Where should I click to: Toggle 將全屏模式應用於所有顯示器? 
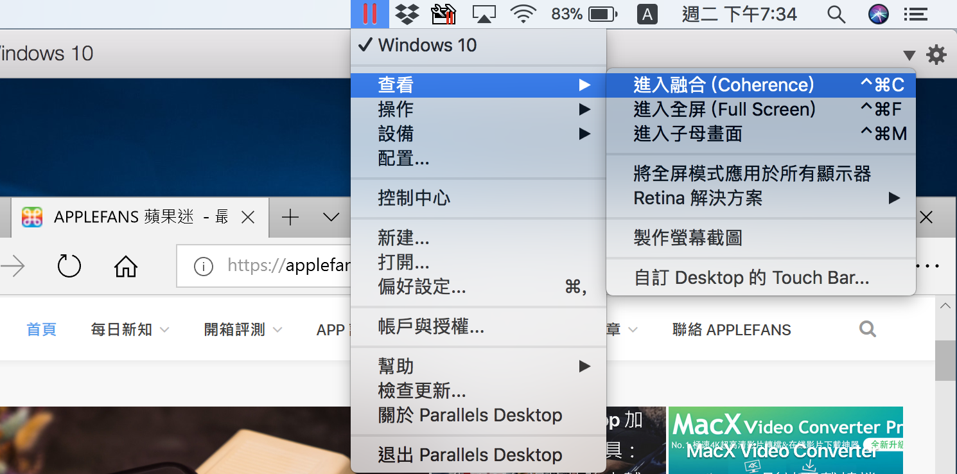(x=761, y=173)
